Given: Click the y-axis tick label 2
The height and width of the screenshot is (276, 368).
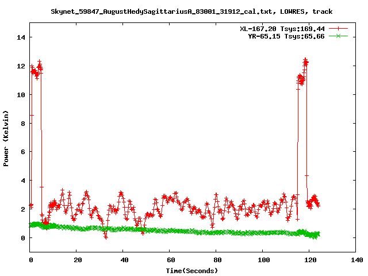Looking at the screenshot, I should point(23,209).
